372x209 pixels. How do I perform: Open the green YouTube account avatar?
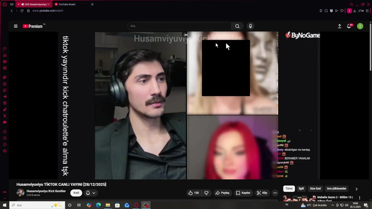point(360,26)
